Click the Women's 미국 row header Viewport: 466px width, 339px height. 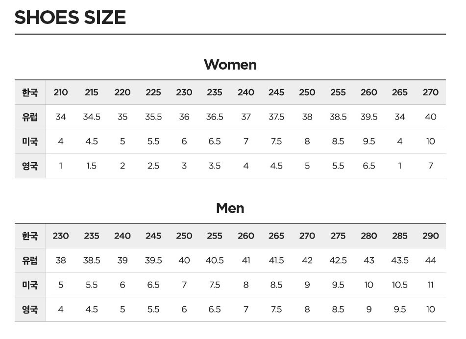30,141
